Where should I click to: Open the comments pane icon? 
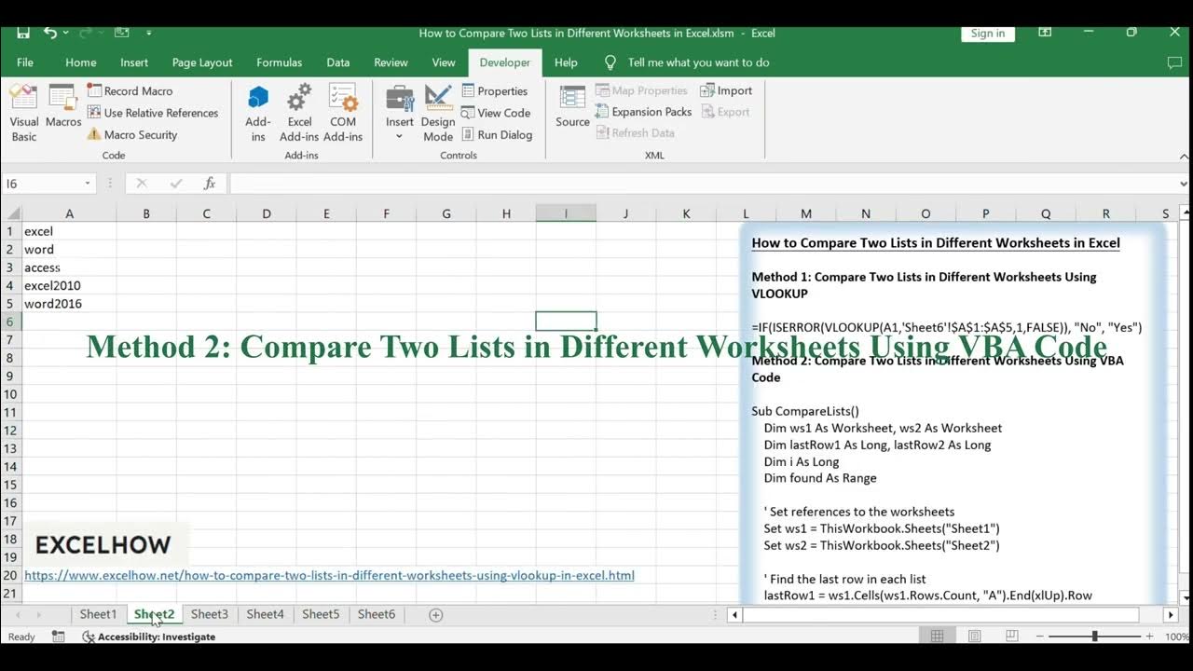click(x=1174, y=62)
